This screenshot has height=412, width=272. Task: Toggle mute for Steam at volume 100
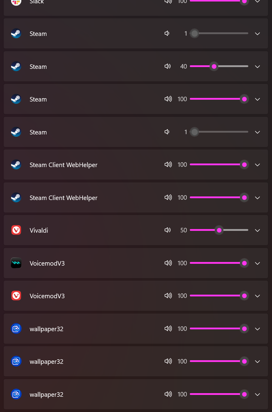168,99
